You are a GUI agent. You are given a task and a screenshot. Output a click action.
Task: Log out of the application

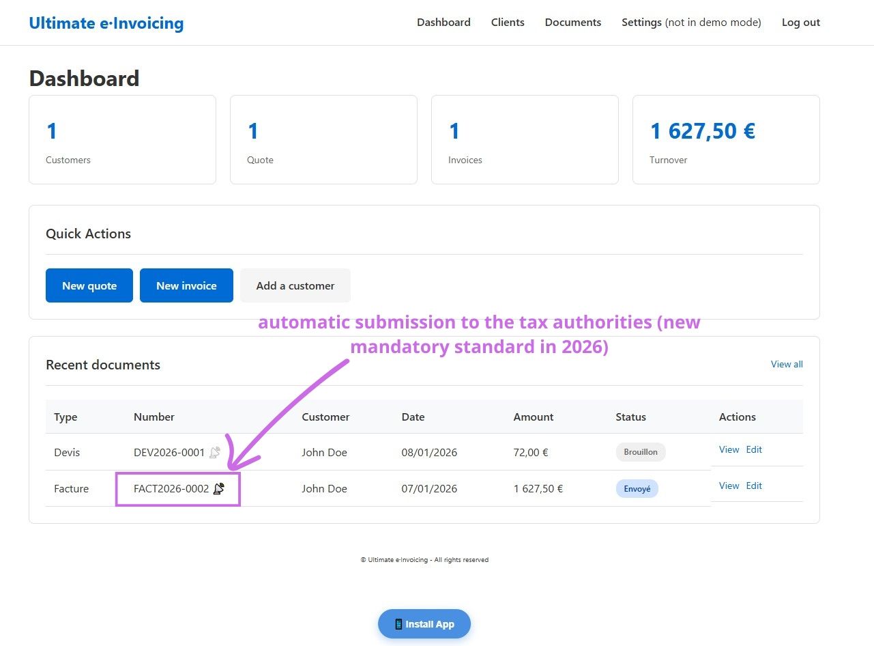click(x=800, y=23)
